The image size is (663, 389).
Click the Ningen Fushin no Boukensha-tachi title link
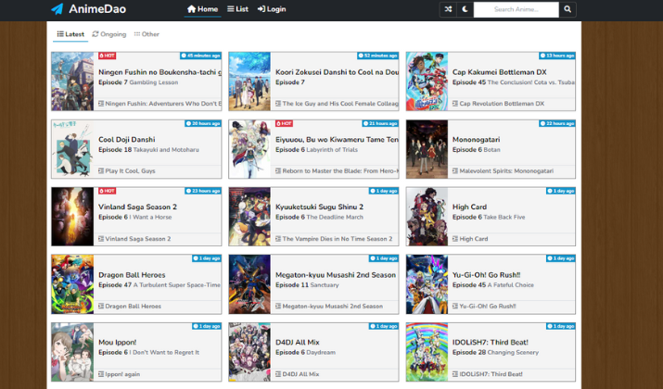(159, 72)
